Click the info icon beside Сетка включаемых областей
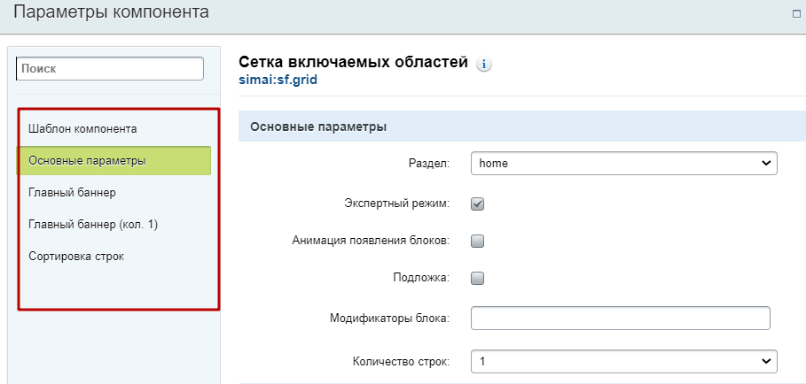 coord(484,64)
